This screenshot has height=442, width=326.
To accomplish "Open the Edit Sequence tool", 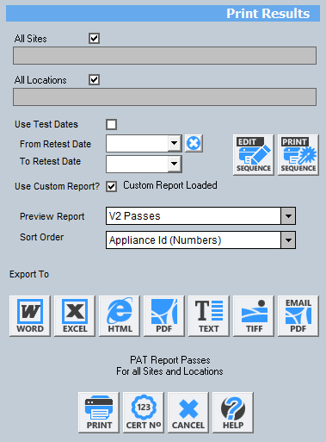I will point(254,155).
